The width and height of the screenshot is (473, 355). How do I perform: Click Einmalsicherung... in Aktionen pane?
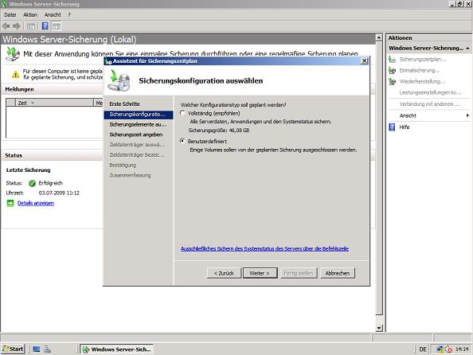pos(420,70)
